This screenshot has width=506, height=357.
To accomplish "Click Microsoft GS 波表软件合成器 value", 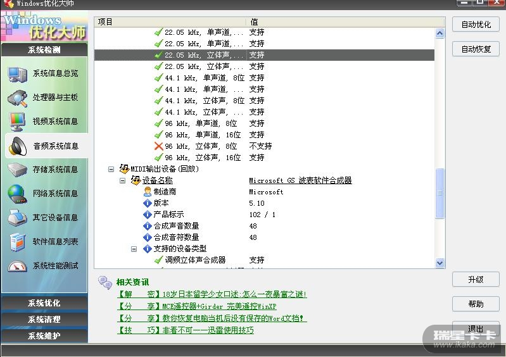I will [x=300, y=180].
